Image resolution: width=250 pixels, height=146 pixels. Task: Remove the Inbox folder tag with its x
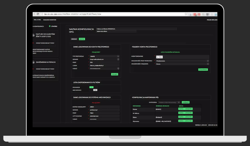coord(157,57)
